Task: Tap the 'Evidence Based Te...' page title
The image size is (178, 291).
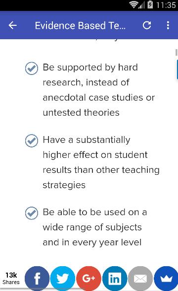Action: 80,25
